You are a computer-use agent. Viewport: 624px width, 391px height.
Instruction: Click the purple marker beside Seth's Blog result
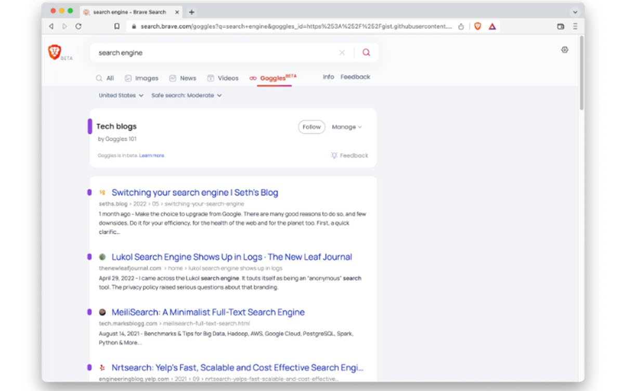[89, 192]
